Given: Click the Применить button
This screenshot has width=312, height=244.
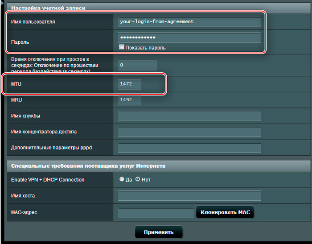Looking at the screenshot, I should (159, 232).
